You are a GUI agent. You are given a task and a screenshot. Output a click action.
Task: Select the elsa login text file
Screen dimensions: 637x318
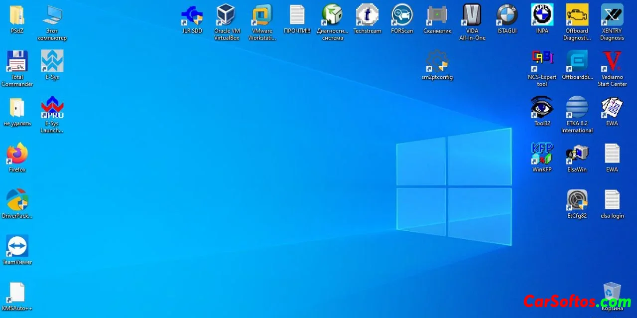point(612,200)
